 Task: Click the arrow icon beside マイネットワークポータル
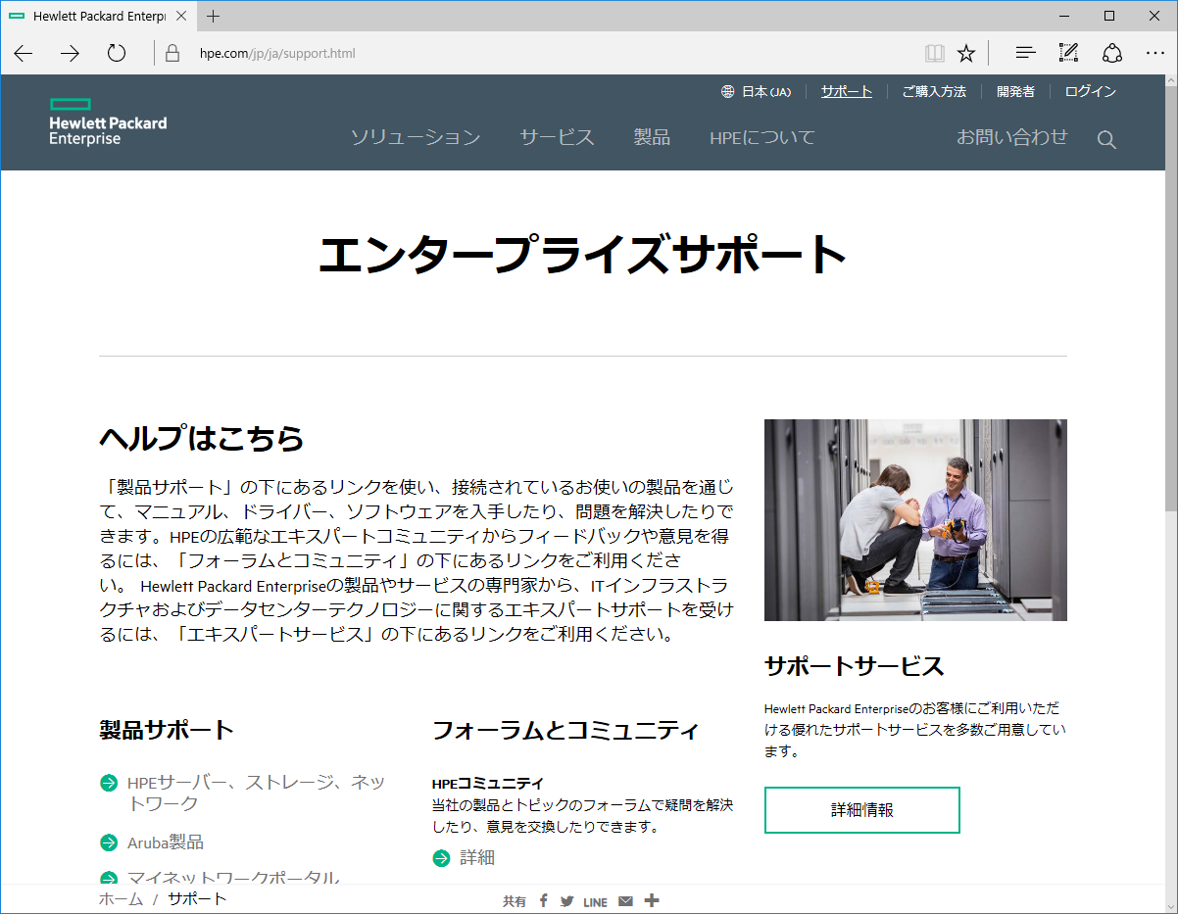pyautogui.click(x=109, y=879)
